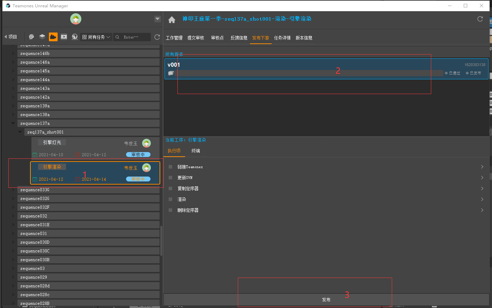Expand the 复制定序器 item chevron
This screenshot has width=492, height=308.
click(x=482, y=188)
